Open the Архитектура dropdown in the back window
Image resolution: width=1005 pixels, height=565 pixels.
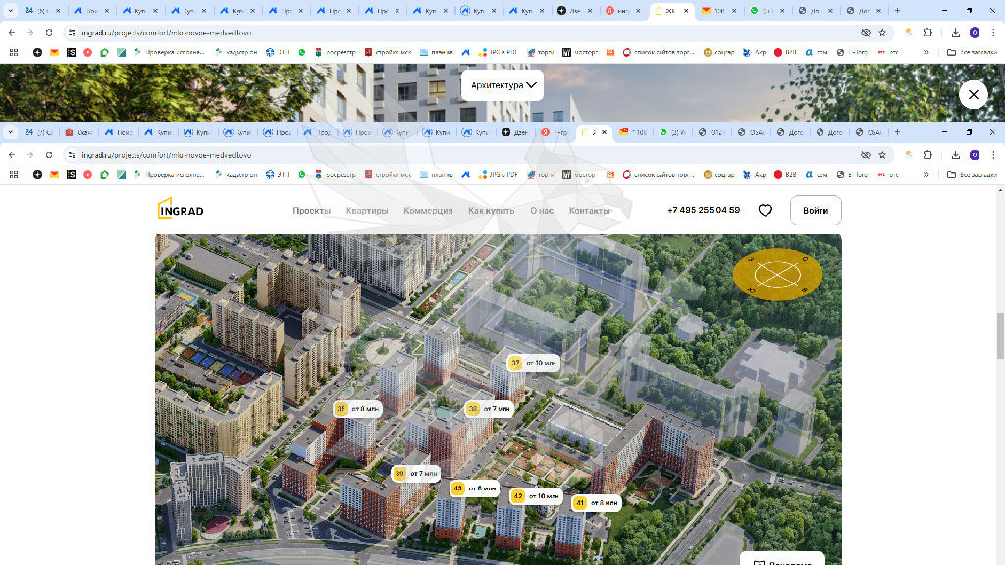pyautogui.click(x=502, y=85)
